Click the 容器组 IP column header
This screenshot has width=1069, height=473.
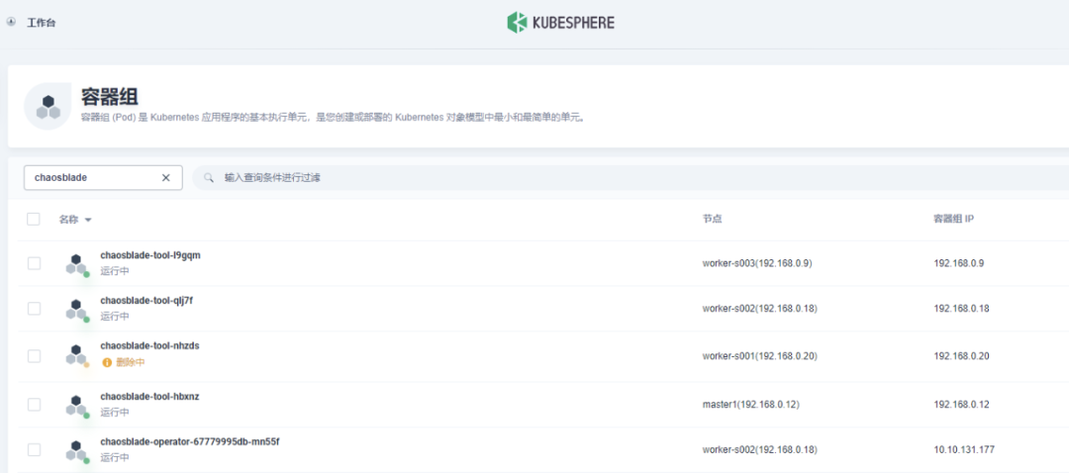click(953, 219)
